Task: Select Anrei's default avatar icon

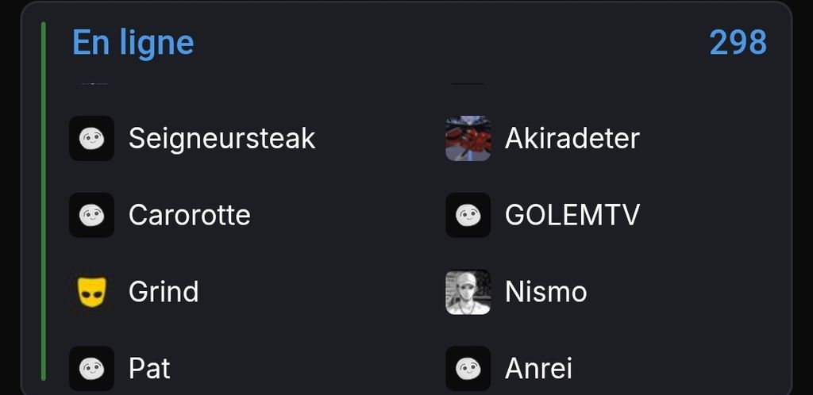Action: point(468,368)
